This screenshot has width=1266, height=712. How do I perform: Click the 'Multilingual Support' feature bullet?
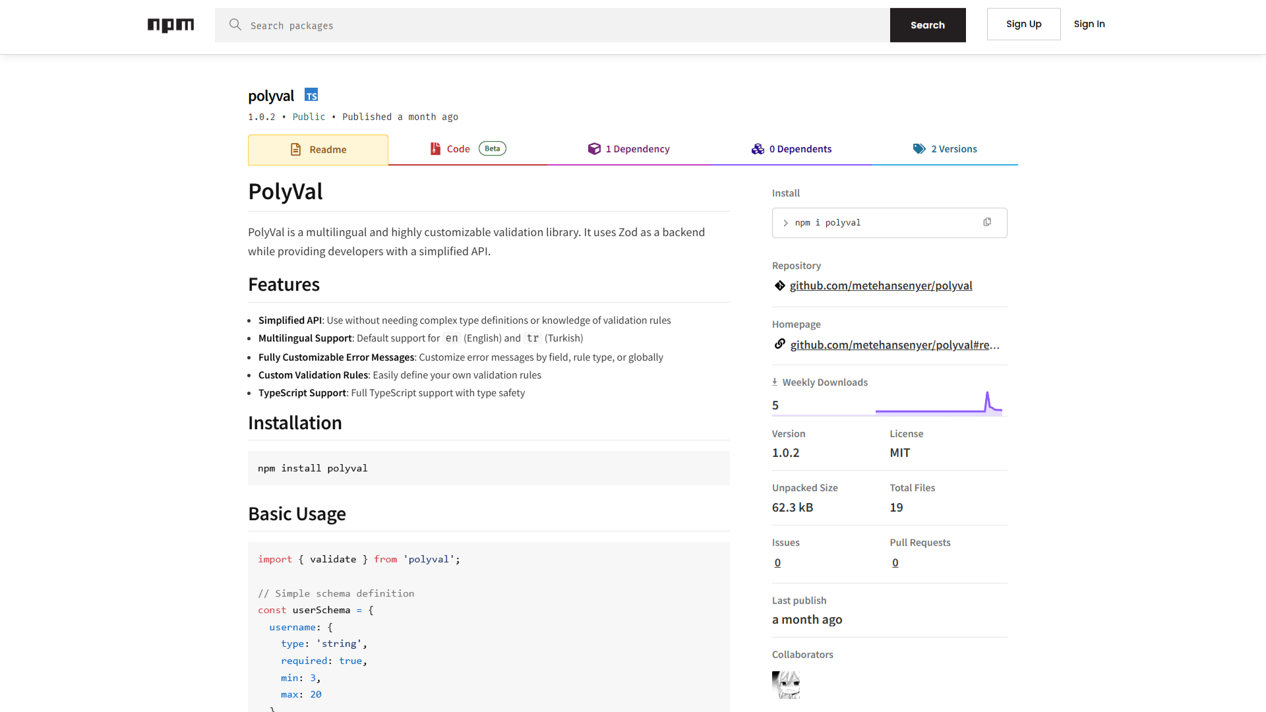pos(421,338)
